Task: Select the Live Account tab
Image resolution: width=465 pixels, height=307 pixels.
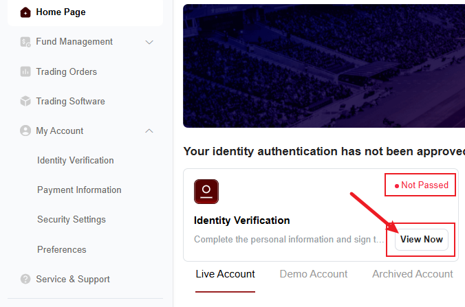Action: pos(225,274)
